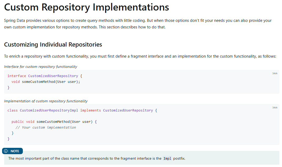Click CustomizedUserRepository in the interface declaration
The image size is (282, 167).
(x=53, y=76)
